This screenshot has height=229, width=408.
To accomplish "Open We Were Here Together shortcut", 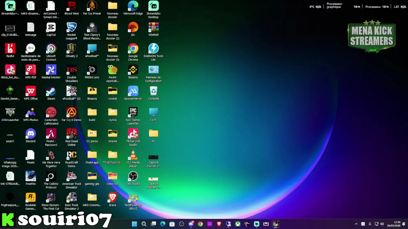I will coord(51,159).
